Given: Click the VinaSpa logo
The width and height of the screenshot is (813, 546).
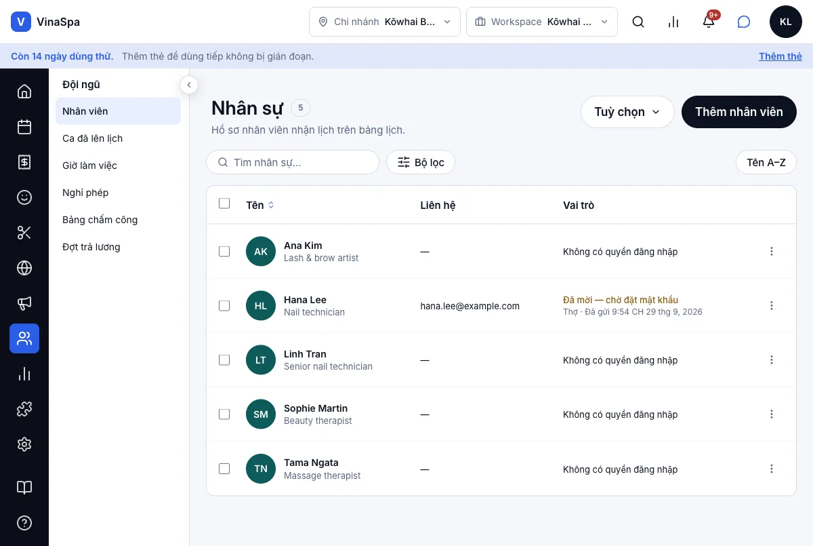Looking at the screenshot, I should click(45, 22).
